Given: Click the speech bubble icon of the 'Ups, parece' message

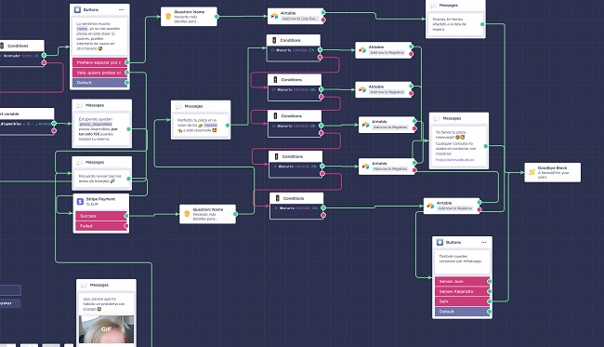Looking at the screenshot, I should point(84,285).
